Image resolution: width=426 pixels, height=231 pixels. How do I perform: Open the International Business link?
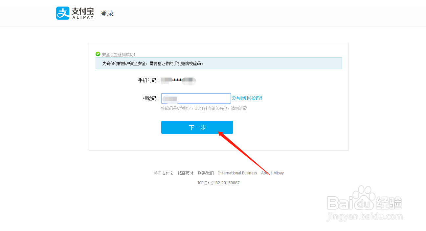pos(237,173)
